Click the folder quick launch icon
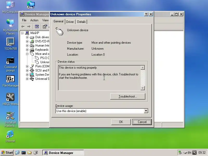This screenshot has height=156, width=208. point(29,153)
